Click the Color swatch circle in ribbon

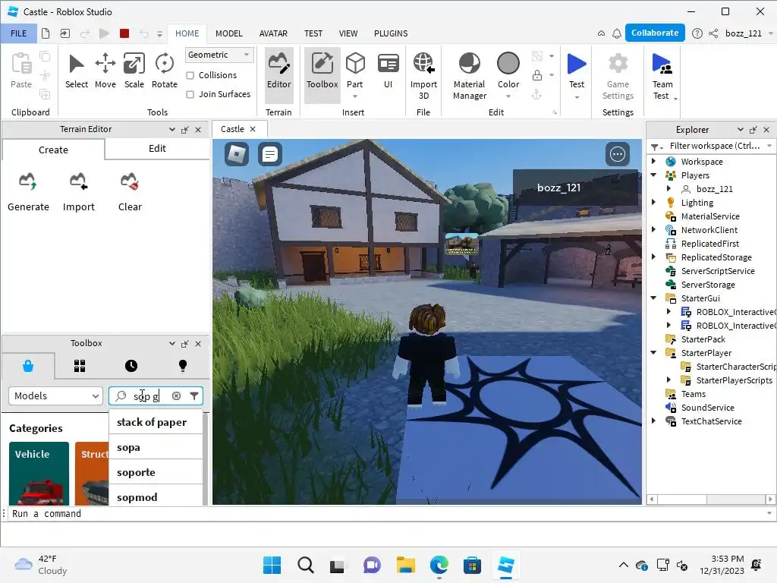tap(508, 64)
